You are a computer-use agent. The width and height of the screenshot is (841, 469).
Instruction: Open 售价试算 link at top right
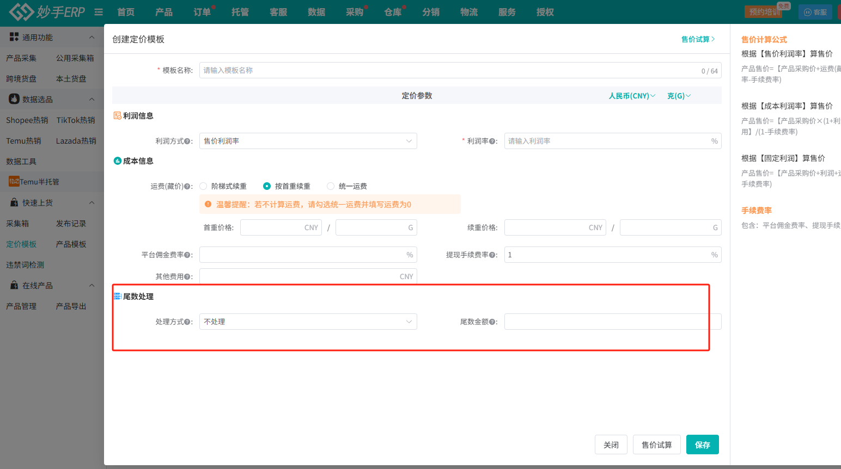coord(698,39)
